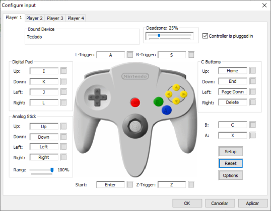
Task: Click the box beside C-Buttons Down
Action: 253,81
